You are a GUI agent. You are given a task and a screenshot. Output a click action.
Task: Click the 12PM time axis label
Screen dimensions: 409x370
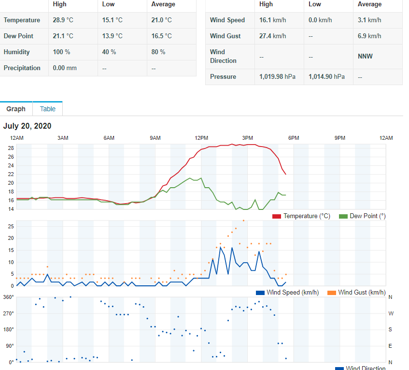201,138
